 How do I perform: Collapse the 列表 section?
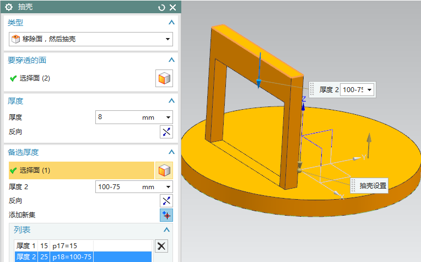[166, 230]
